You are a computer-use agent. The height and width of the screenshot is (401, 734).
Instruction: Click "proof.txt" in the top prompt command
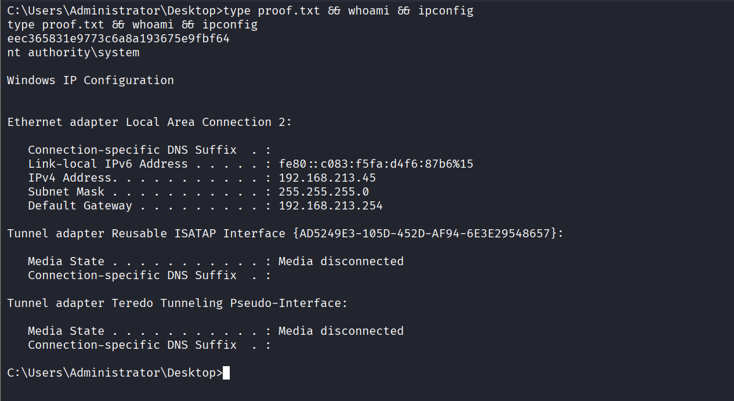point(289,11)
